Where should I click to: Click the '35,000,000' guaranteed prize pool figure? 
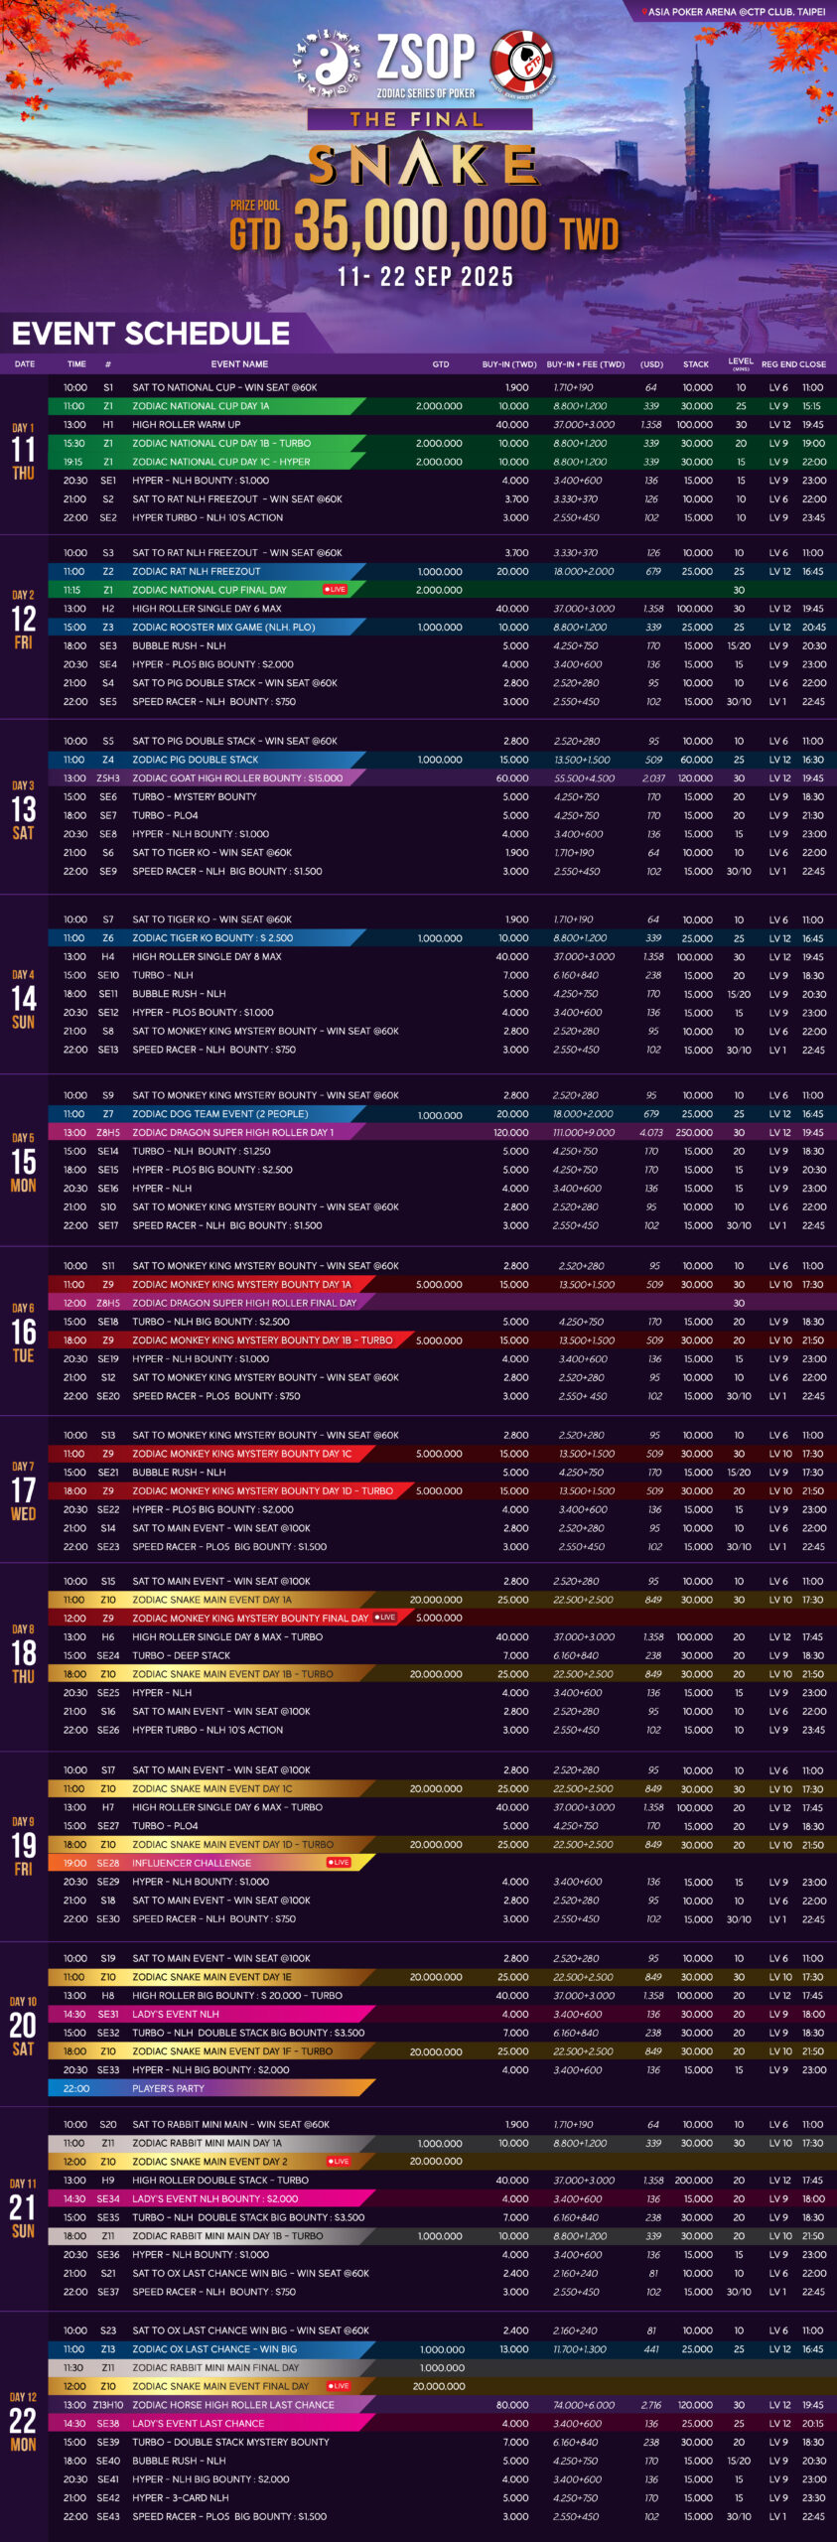pyautogui.click(x=421, y=225)
